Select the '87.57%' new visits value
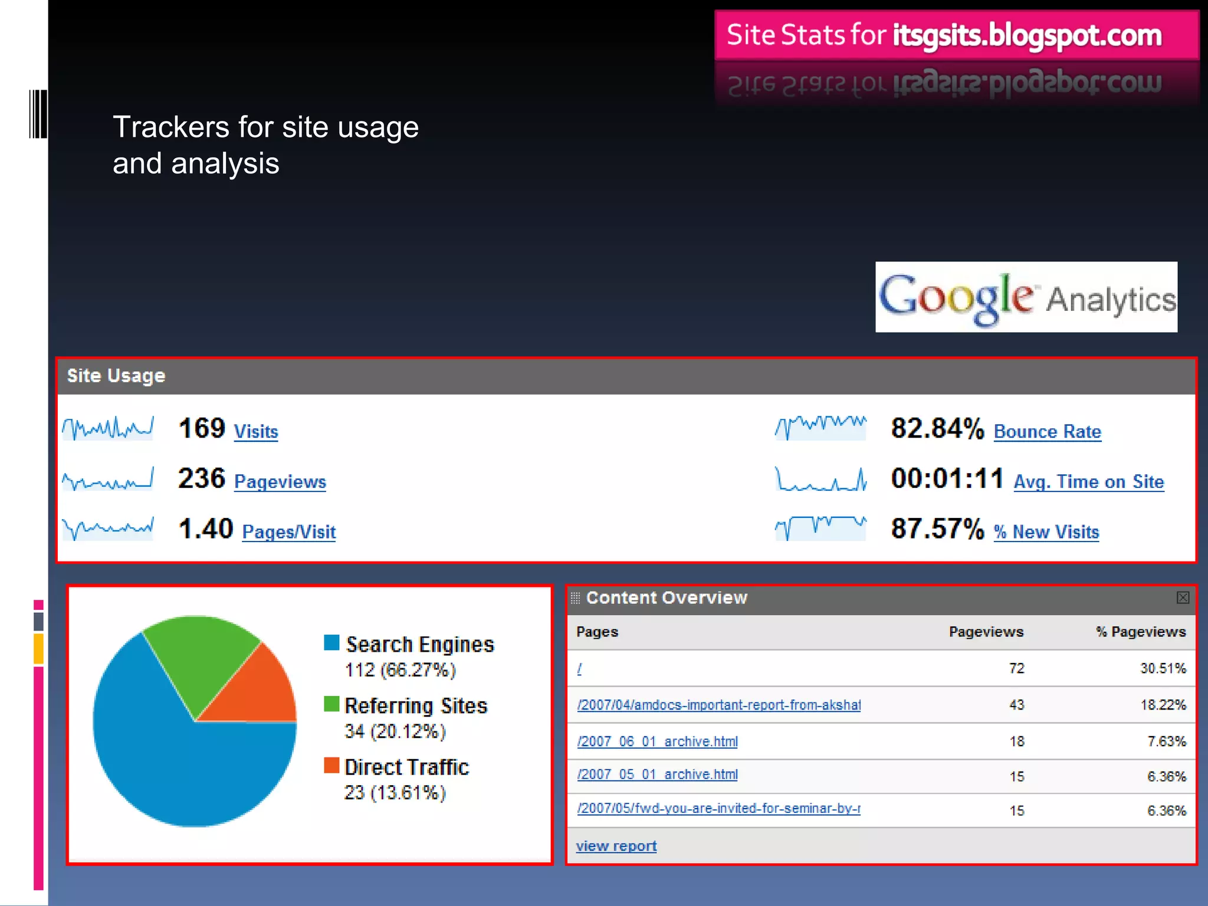Viewport: 1208px width, 906px height. click(938, 528)
